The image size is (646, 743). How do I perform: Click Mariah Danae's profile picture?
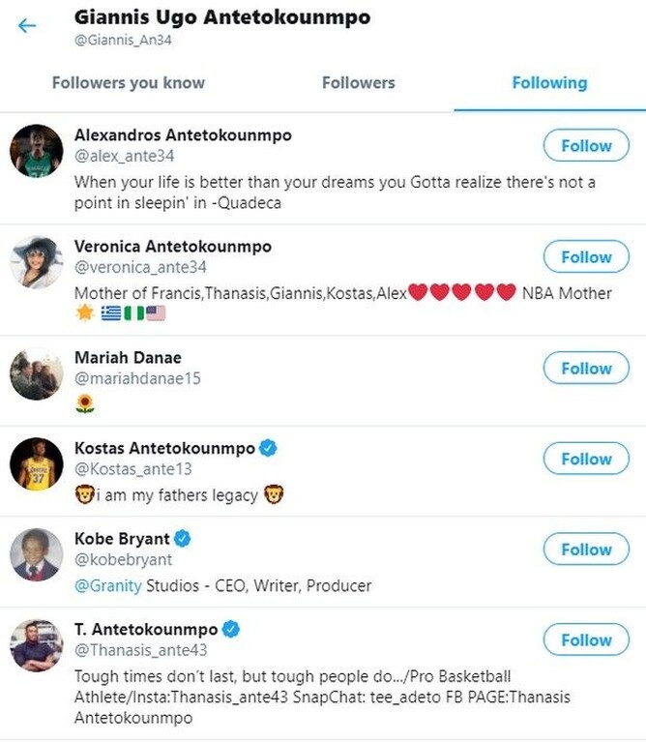37,373
